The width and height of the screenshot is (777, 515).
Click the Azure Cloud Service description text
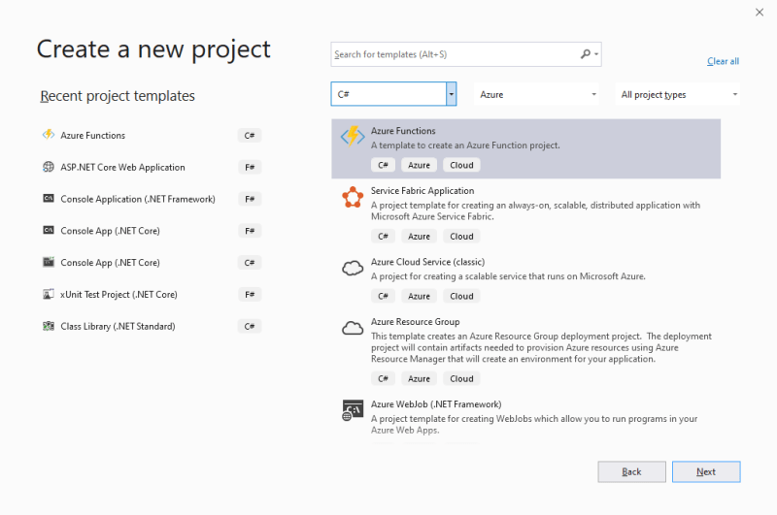click(508, 276)
